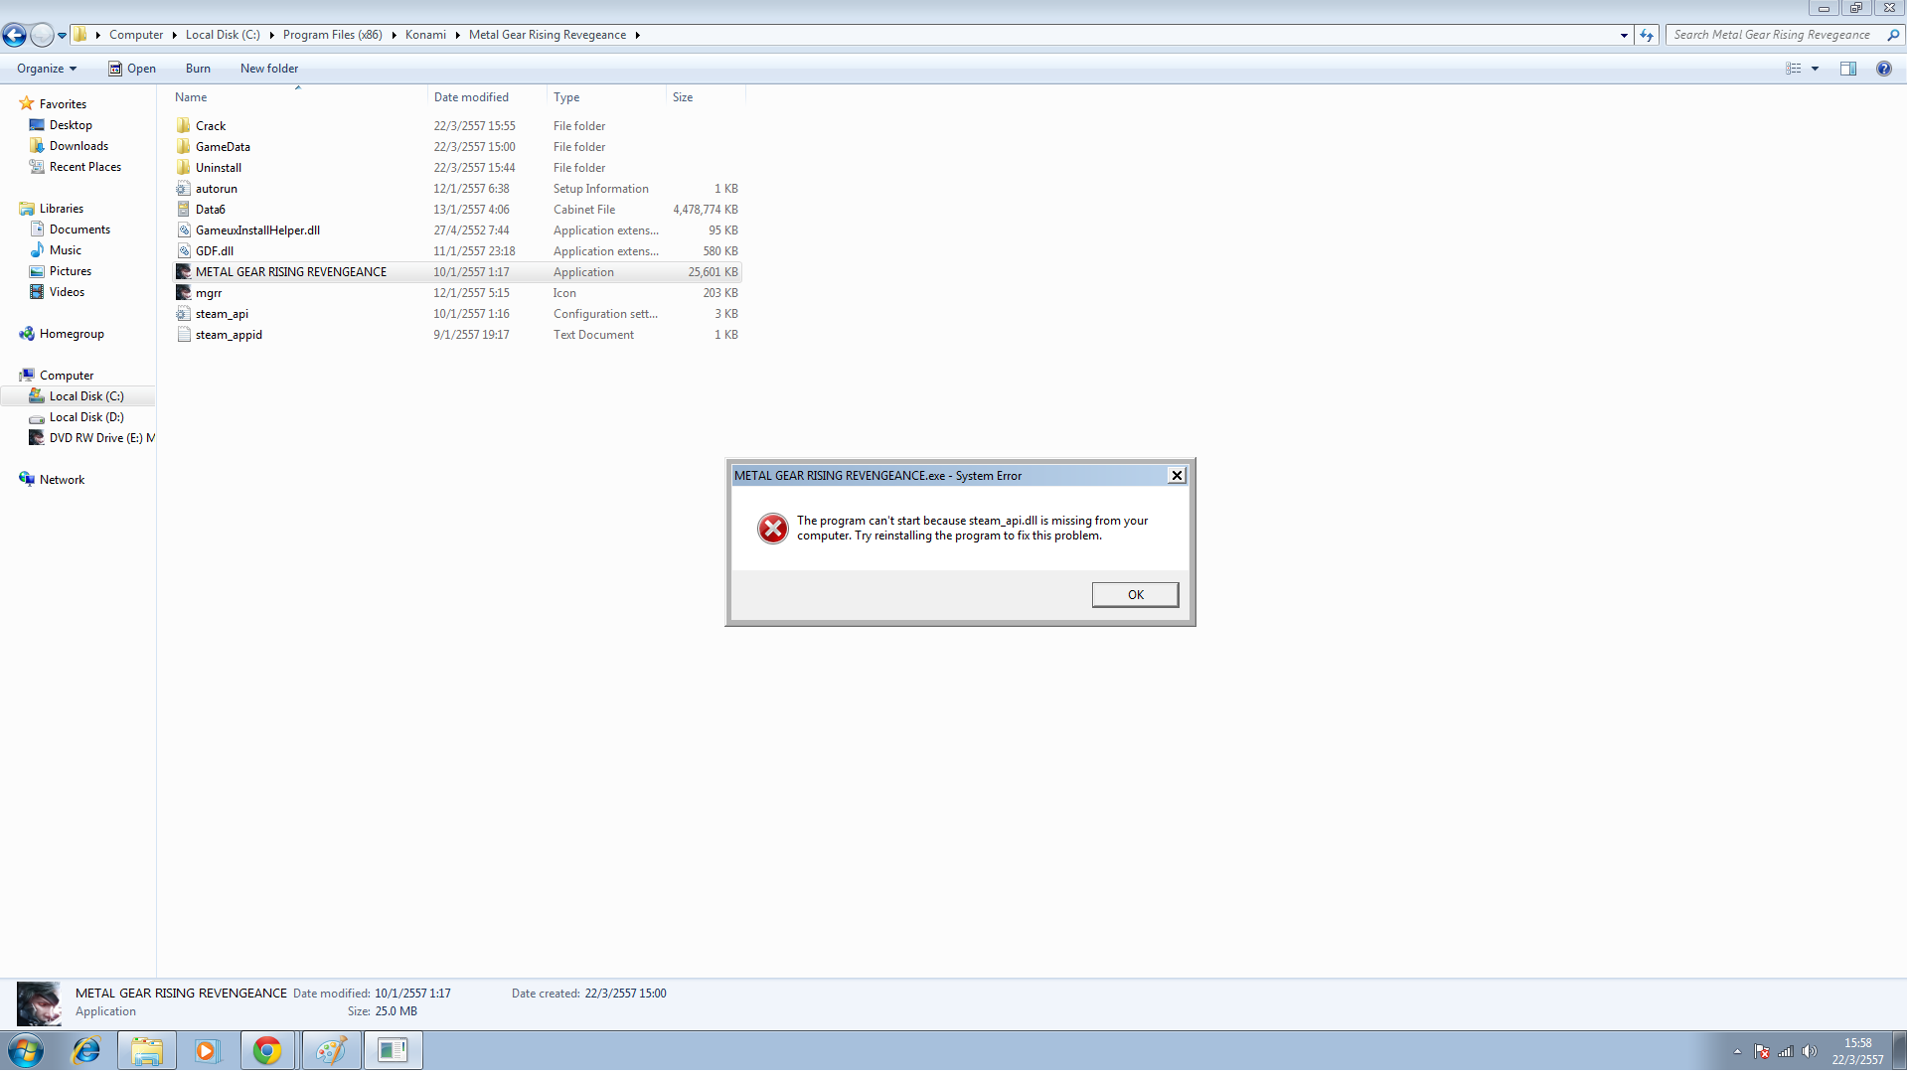Click the refresh address bar icon
Screen dimensions: 1908x1073
[1647, 35]
